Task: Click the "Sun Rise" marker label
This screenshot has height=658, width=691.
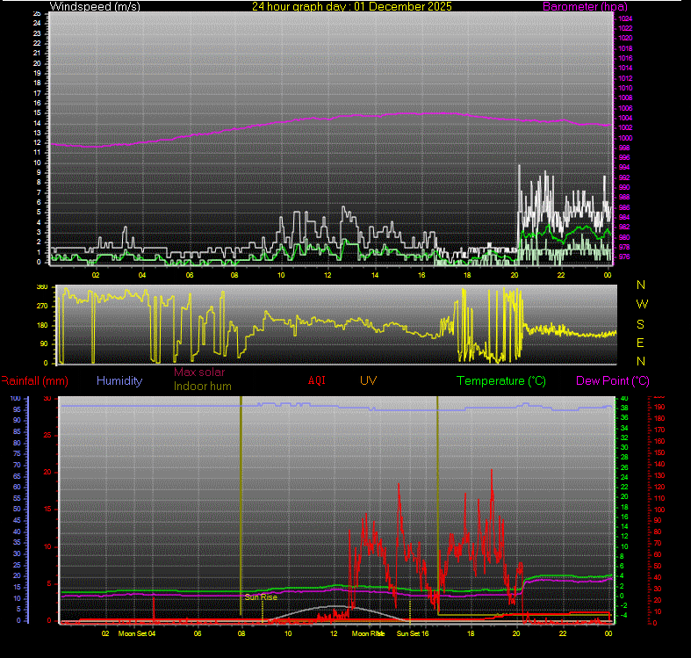Action: (261, 597)
